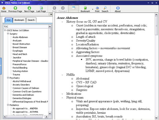Screen dimensions: 159x120
Task: Select Dementia and Delirium topic
Action: [x=23, y=95]
